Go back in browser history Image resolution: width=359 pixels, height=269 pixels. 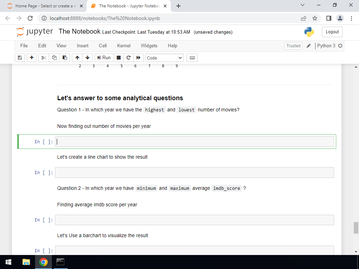[x=8, y=18]
